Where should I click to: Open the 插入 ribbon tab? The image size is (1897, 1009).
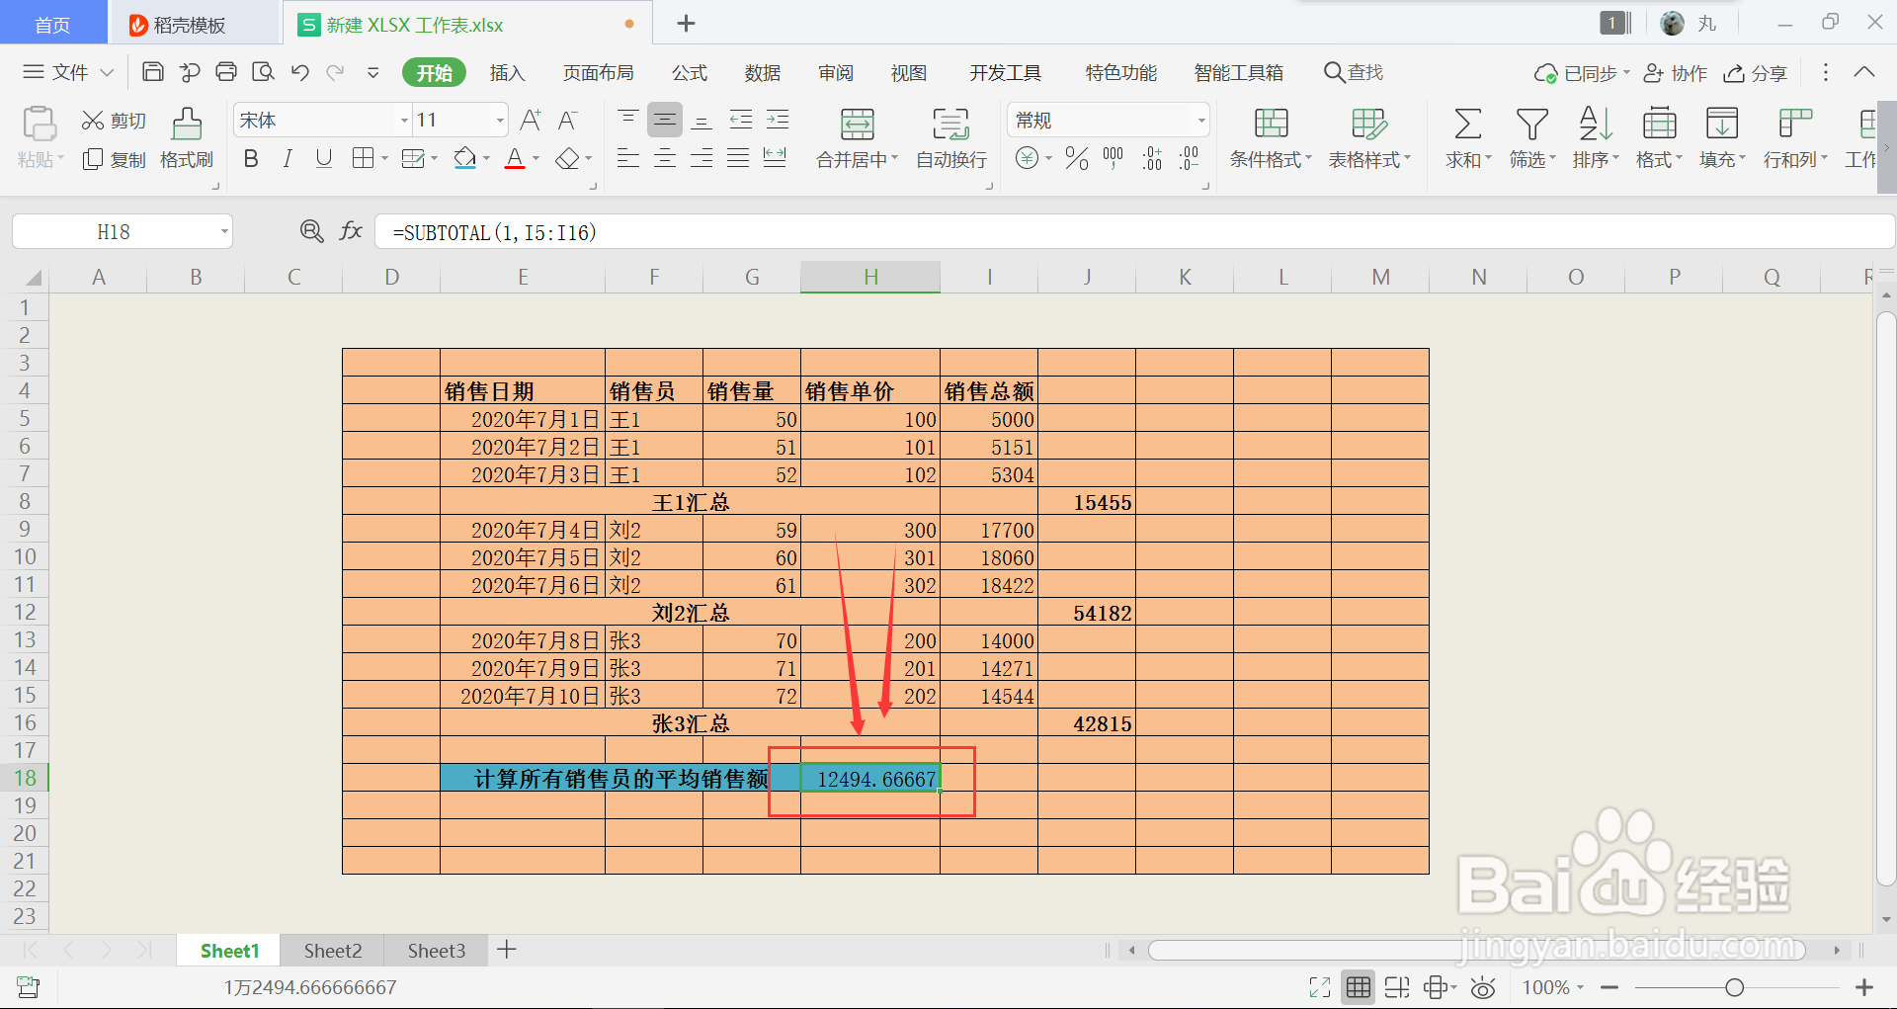pyautogui.click(x=507, y=72)
